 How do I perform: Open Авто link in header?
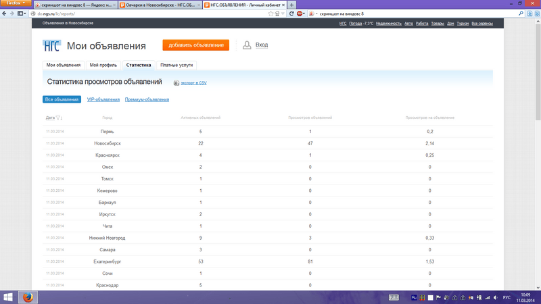pyautogui.click(x=408, y=24)
